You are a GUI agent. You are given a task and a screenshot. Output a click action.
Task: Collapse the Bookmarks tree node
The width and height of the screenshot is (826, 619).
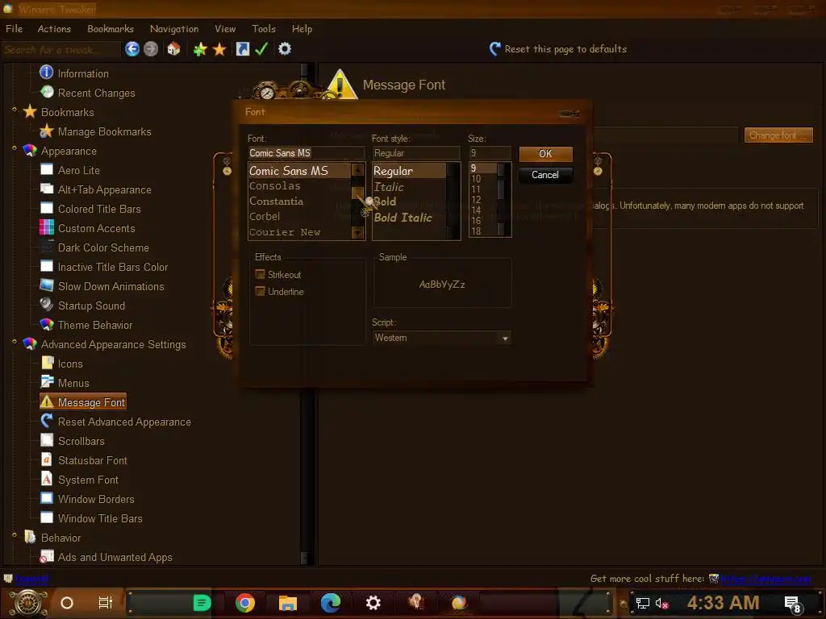pos(15,110)
